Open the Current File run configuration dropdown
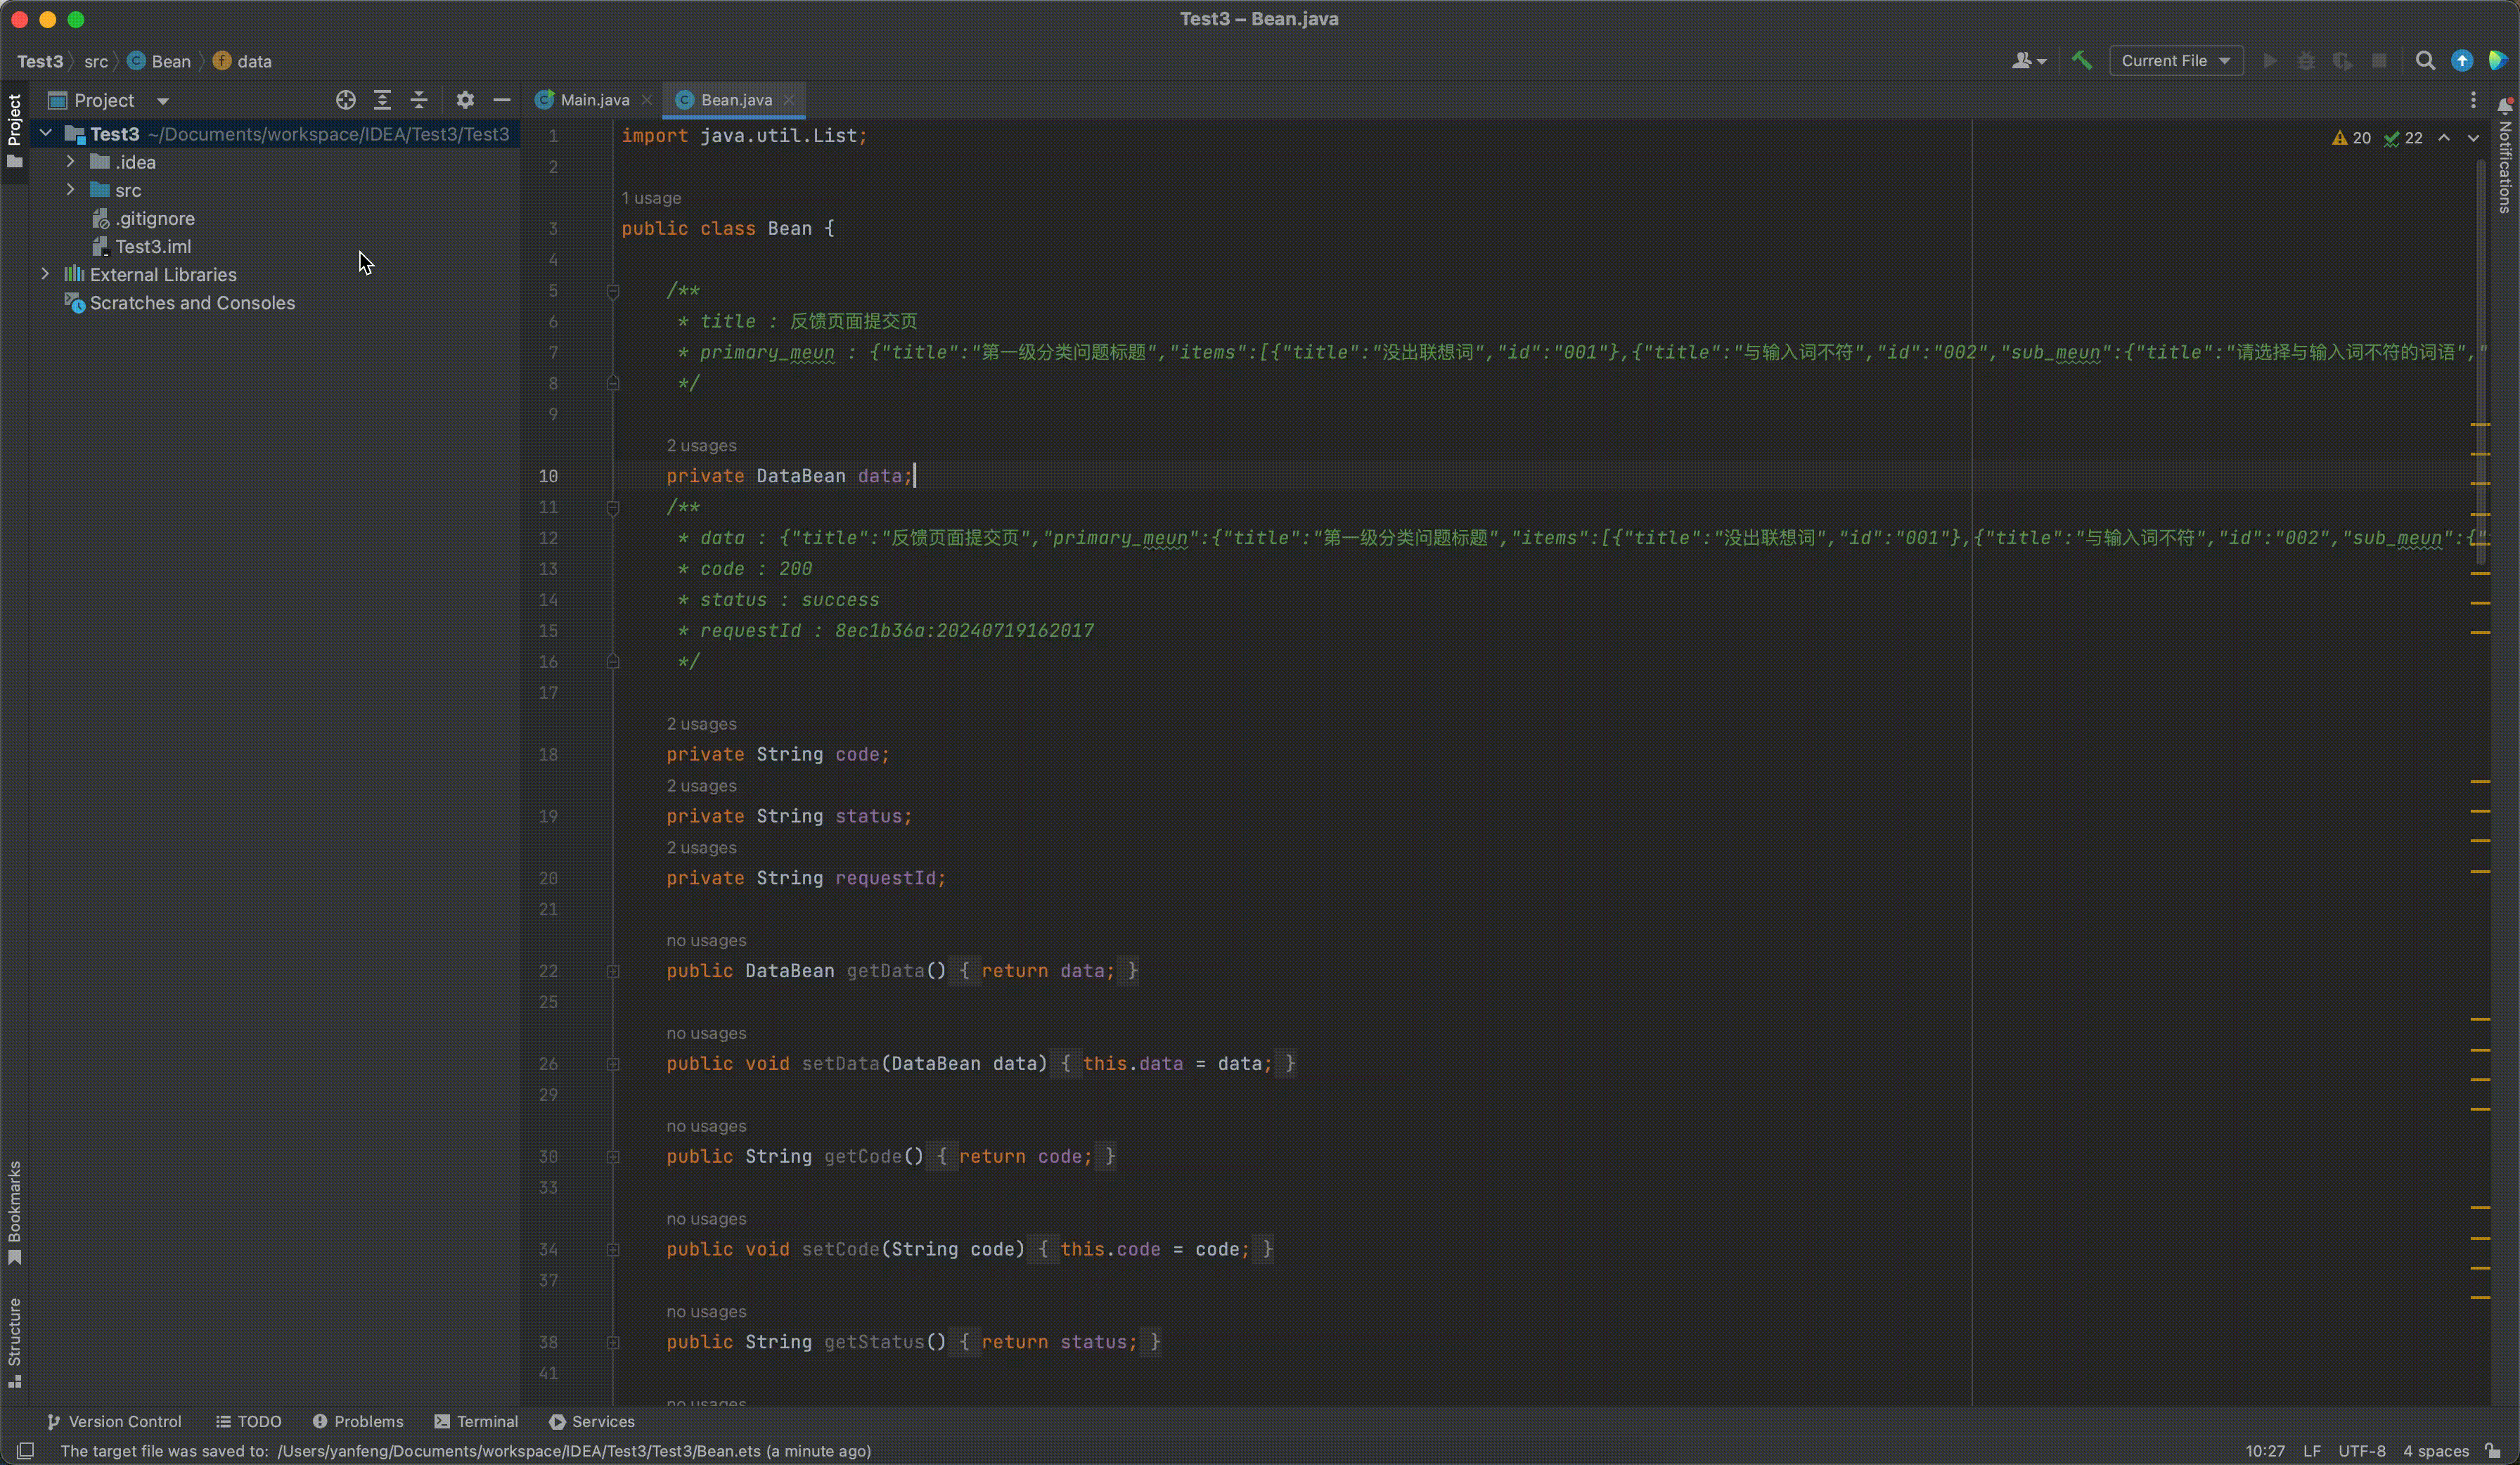The image size is (2520, 1465). tap(2176, 61)
